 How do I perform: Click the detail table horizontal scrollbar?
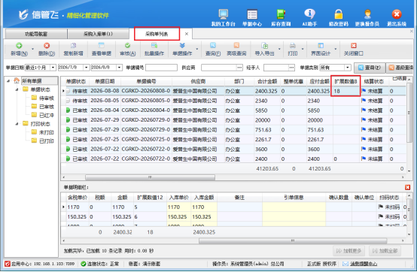[293, 240]
